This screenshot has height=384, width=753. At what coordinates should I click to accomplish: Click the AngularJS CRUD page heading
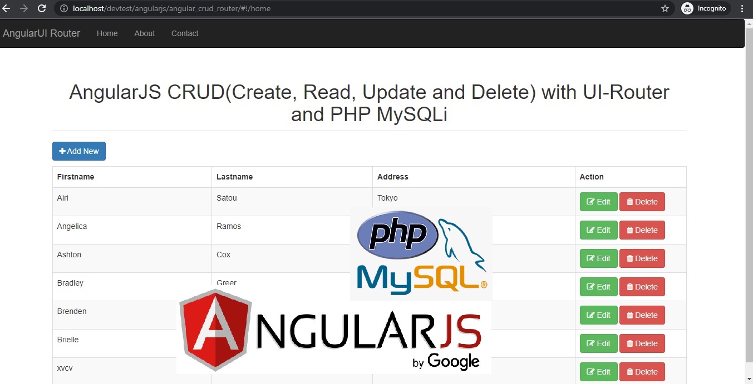coord(369,103)
